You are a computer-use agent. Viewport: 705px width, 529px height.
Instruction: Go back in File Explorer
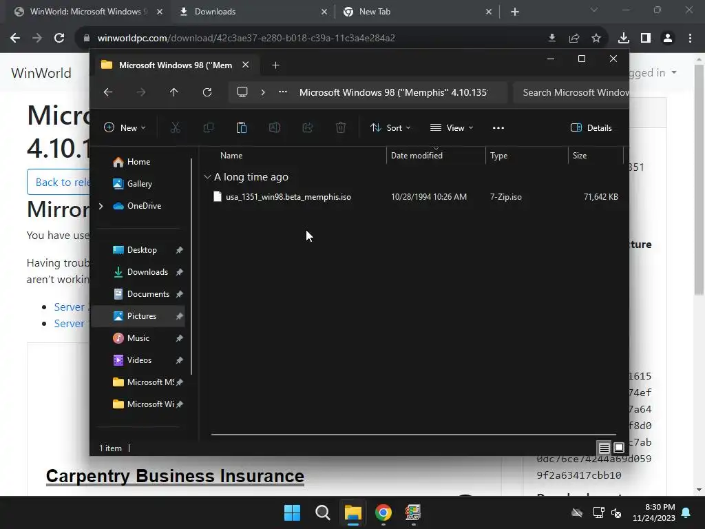click(x=108, y=92)
